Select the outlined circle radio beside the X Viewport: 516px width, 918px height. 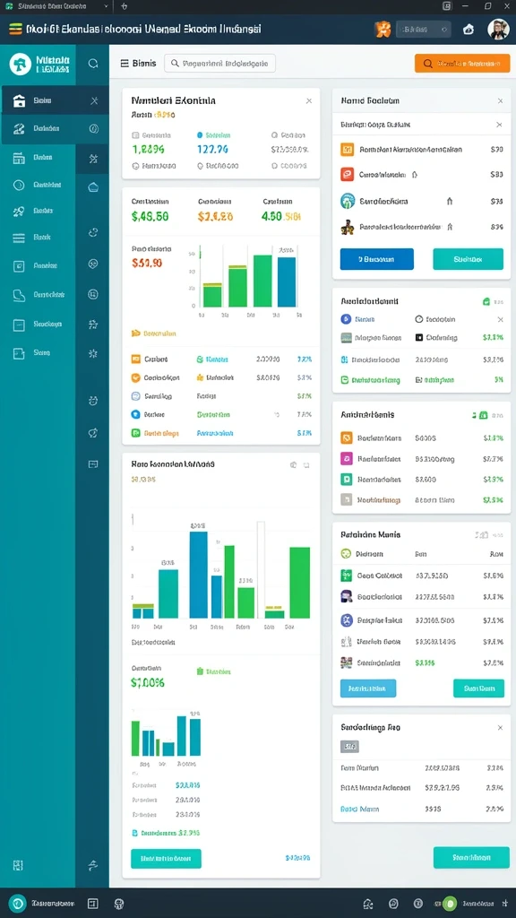[419, 320]
